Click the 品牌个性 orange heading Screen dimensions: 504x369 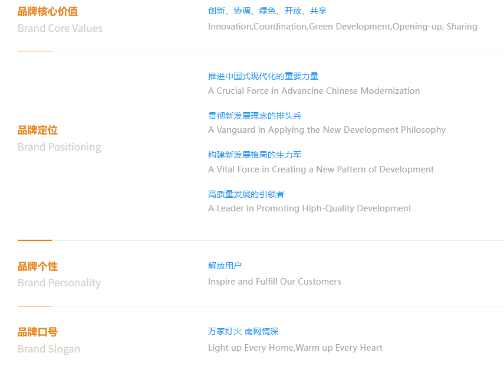38,266
